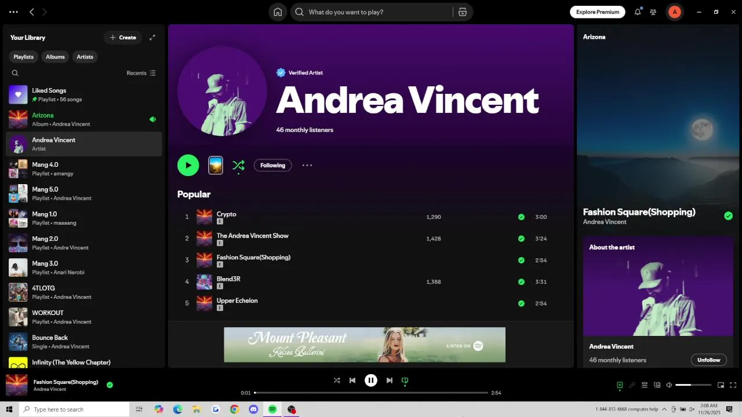Image resolution: width=742 pixels, height=417 pixels.
Task: Expand Your Library with arrows icon
Action: click(152, 38)
